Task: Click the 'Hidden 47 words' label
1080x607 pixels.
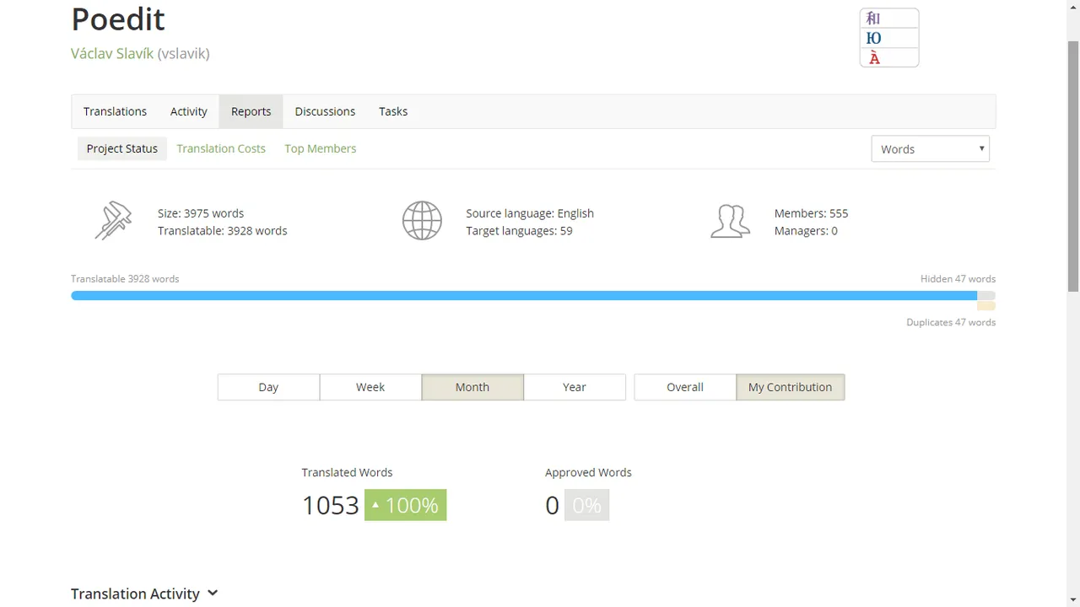Action: (958, 279)
